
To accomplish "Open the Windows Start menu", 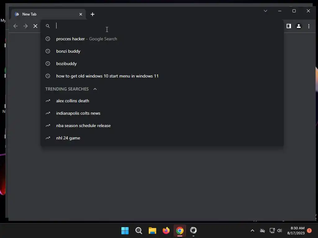I will coord(125,231).
